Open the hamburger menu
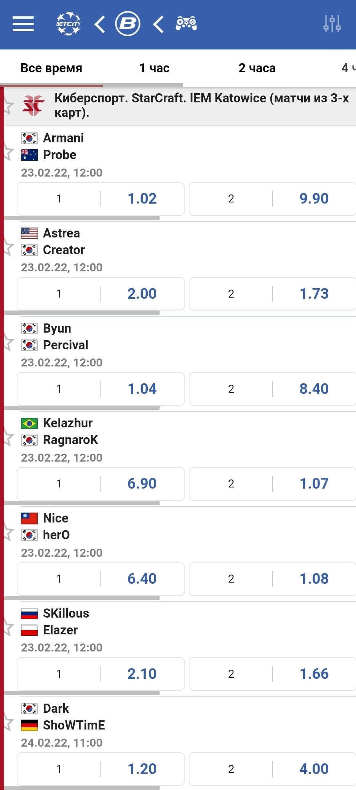 tap(23, 24)
